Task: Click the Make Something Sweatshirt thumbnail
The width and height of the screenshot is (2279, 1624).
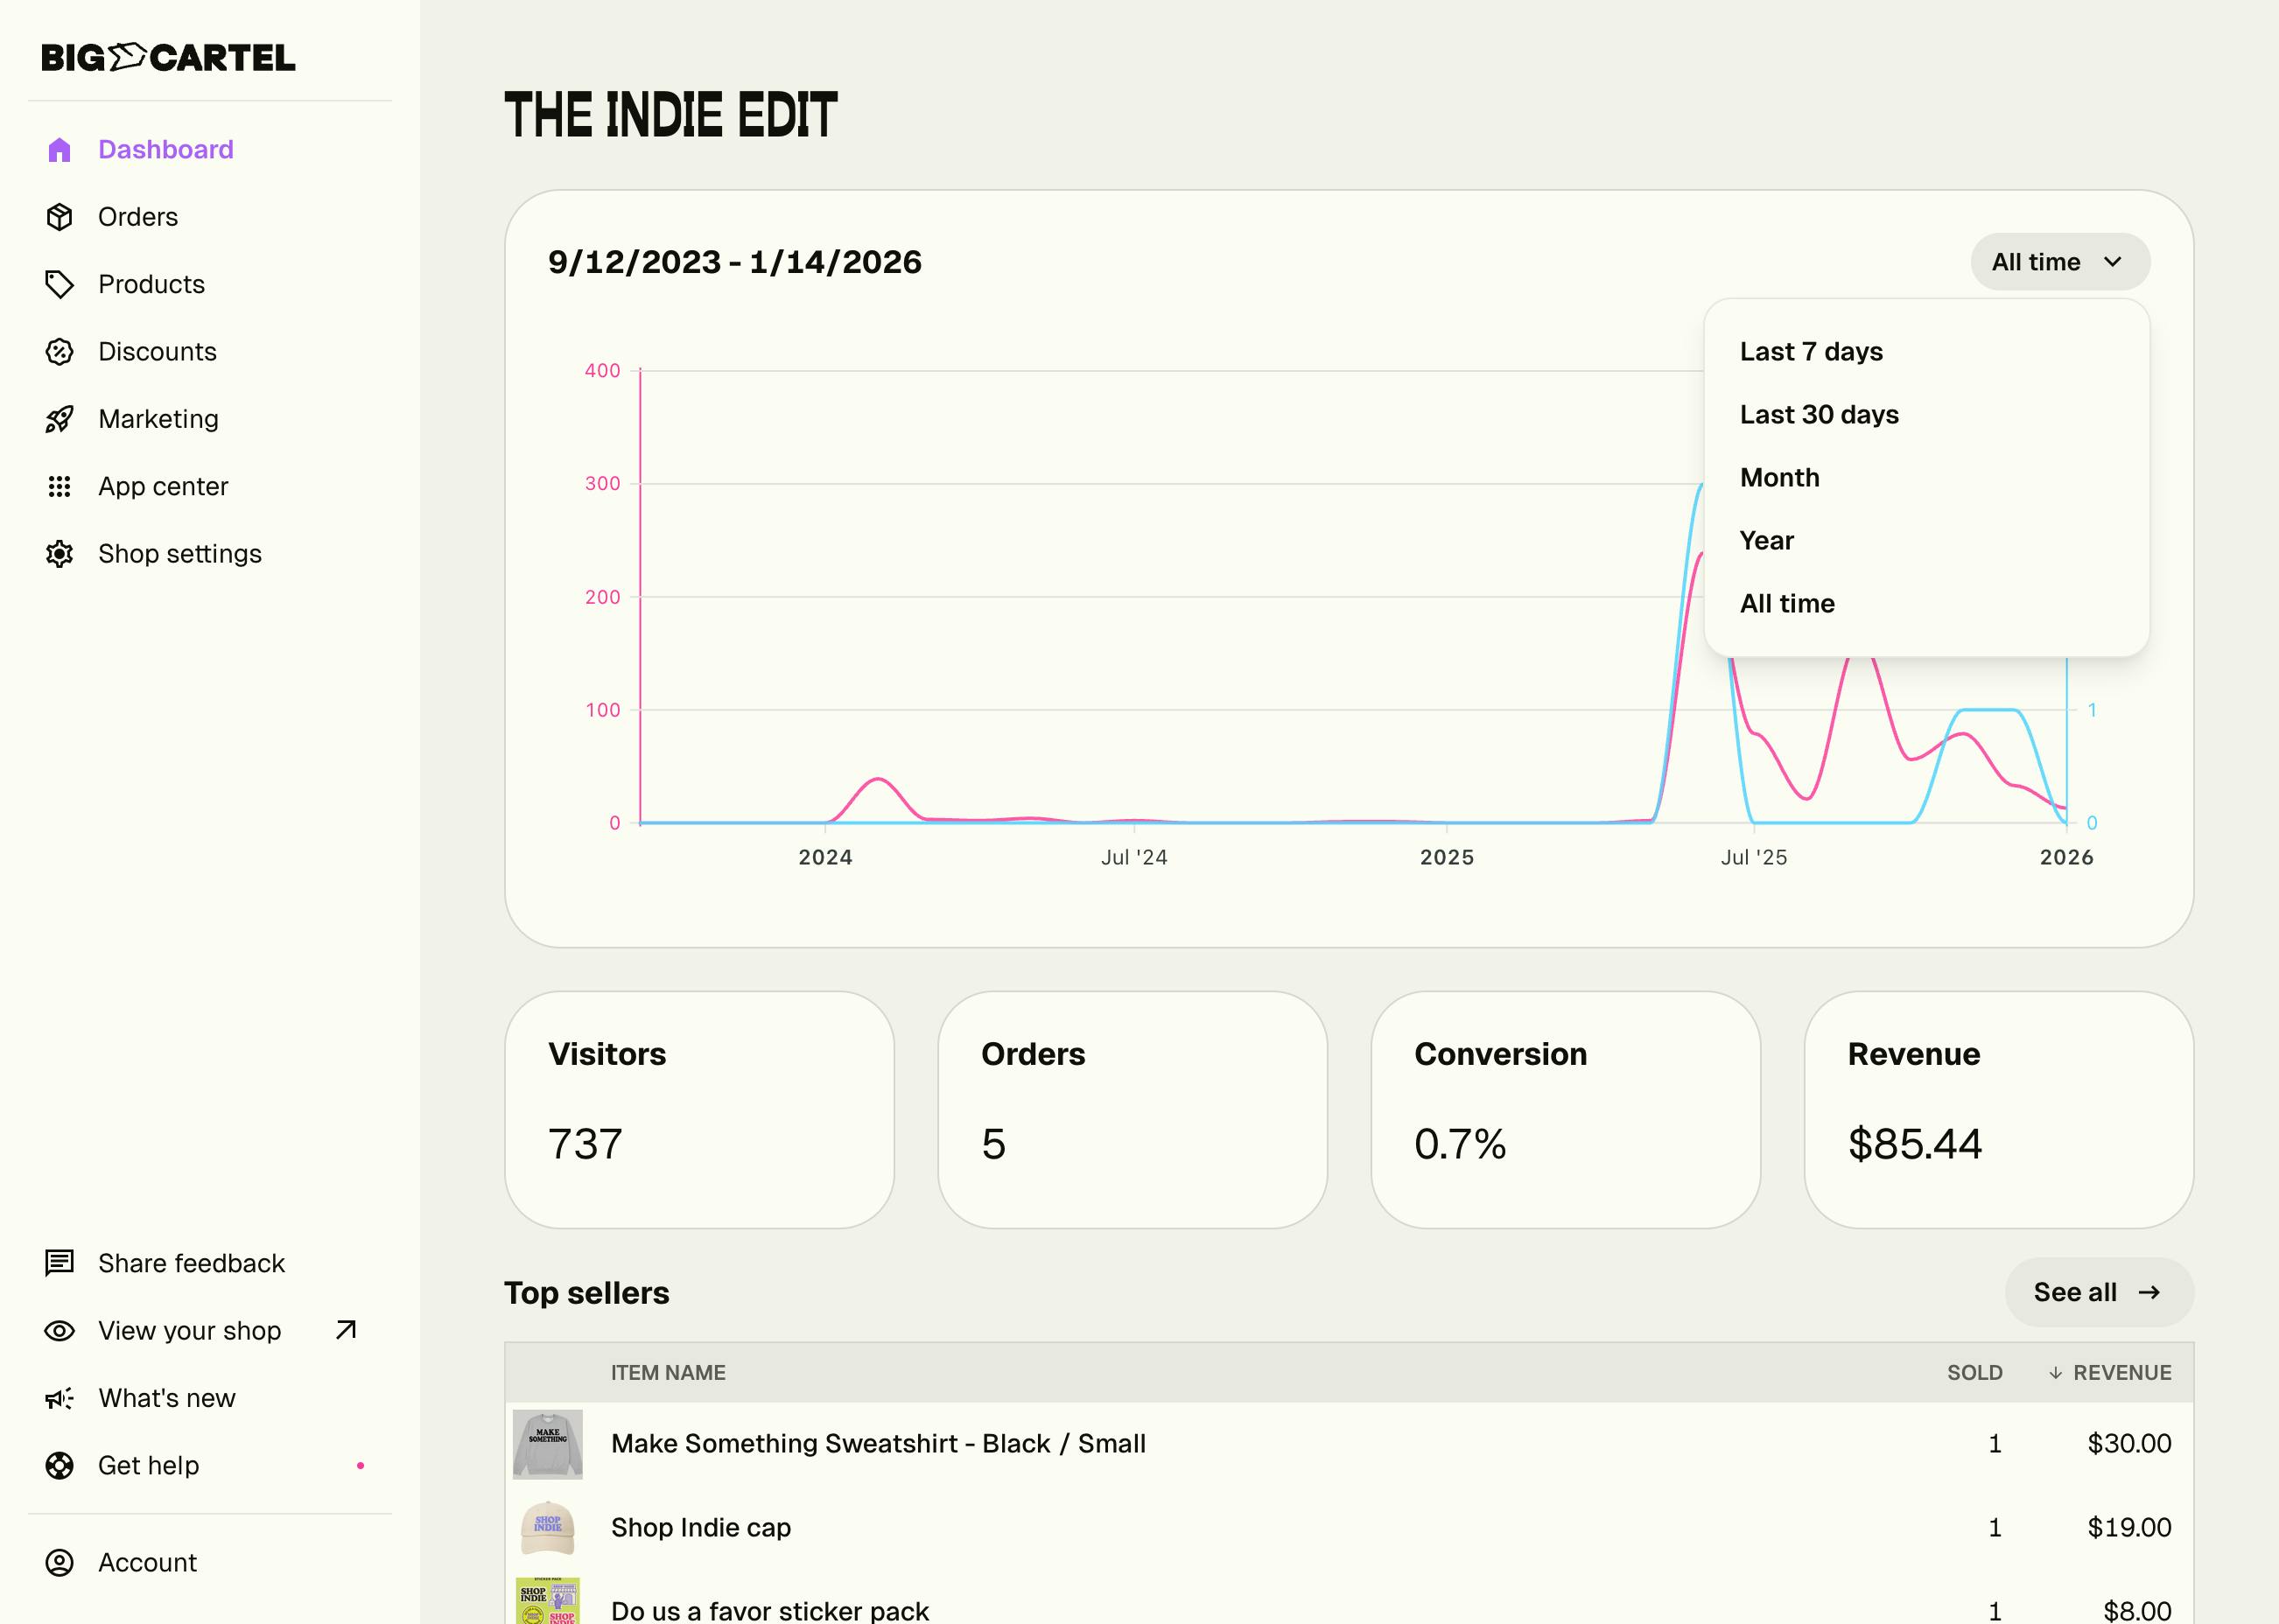Action: pyautogui.click(x=547, y=1444)
